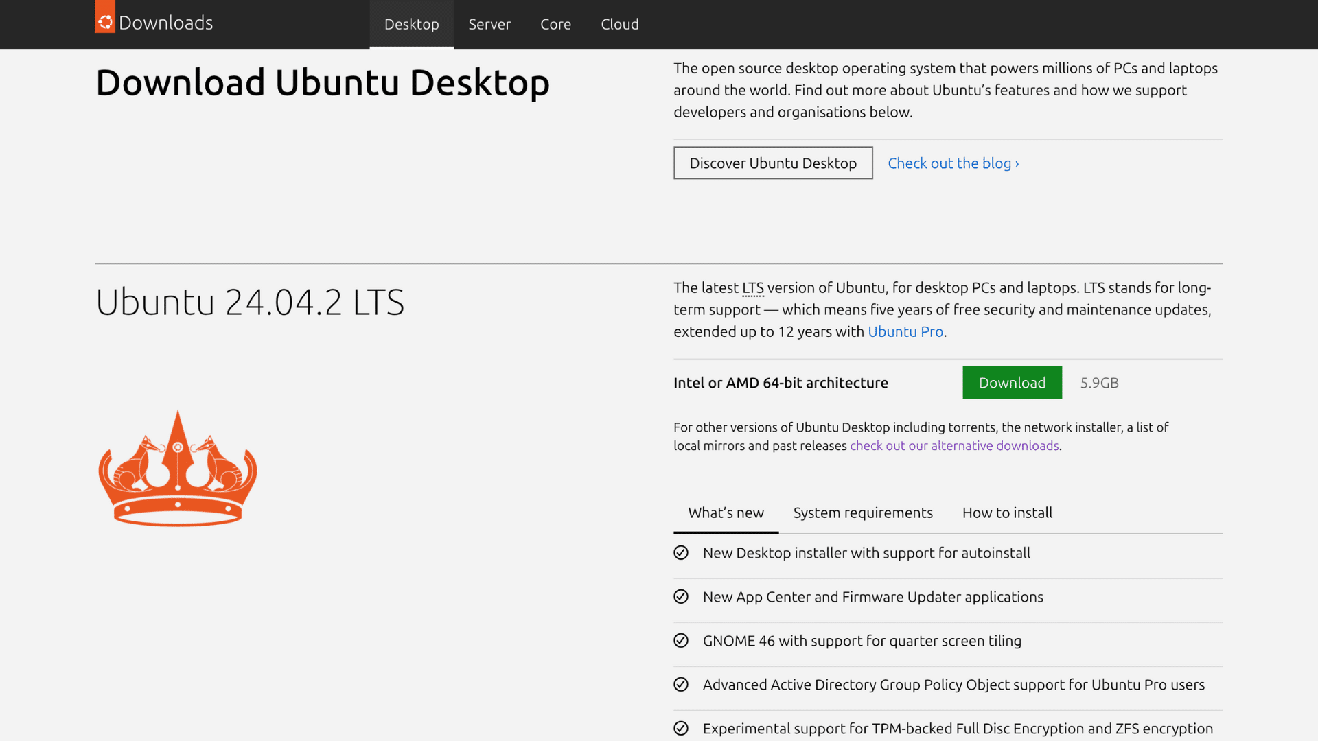Select the What's new tab

726,513
